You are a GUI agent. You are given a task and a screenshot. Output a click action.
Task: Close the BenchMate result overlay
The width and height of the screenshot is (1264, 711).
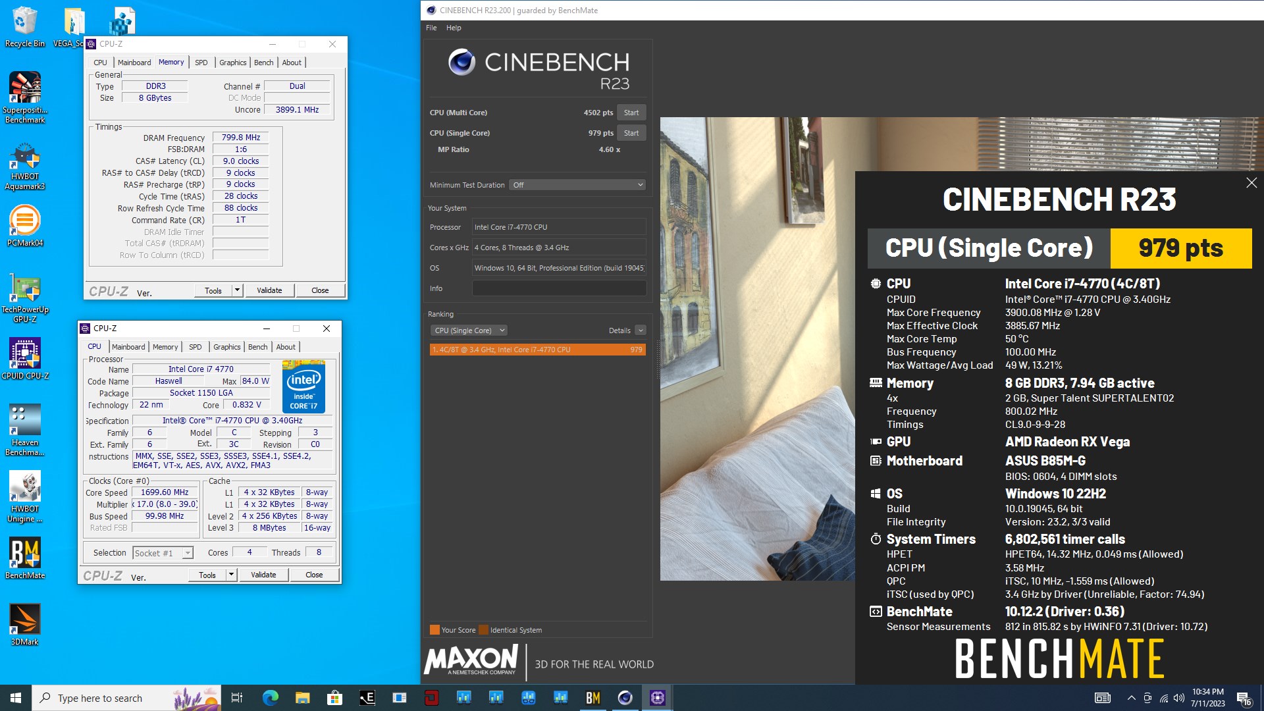click(x=1251, y=183)
